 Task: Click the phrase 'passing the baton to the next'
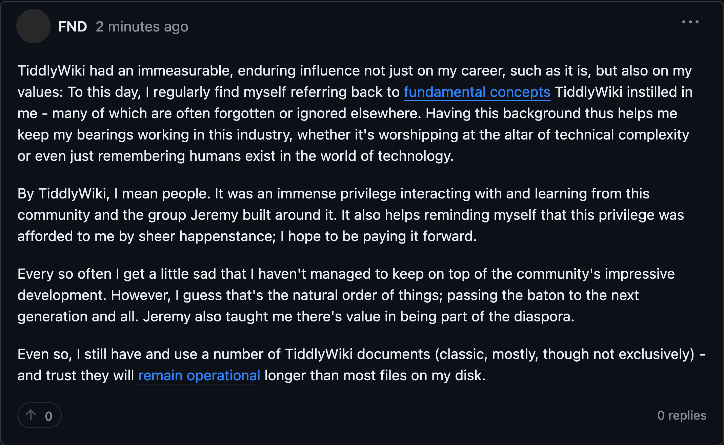[x=543, y=295]
